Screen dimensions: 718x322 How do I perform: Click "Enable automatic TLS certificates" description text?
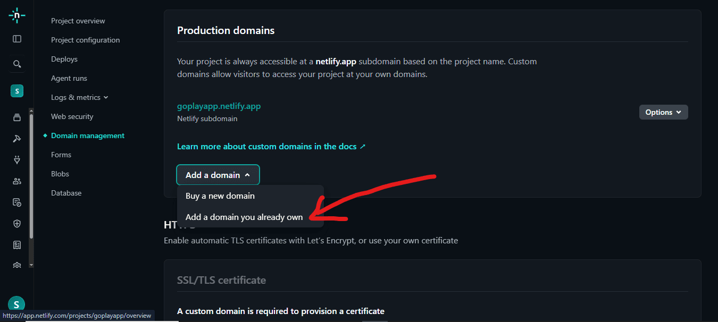tap(311, 241)
